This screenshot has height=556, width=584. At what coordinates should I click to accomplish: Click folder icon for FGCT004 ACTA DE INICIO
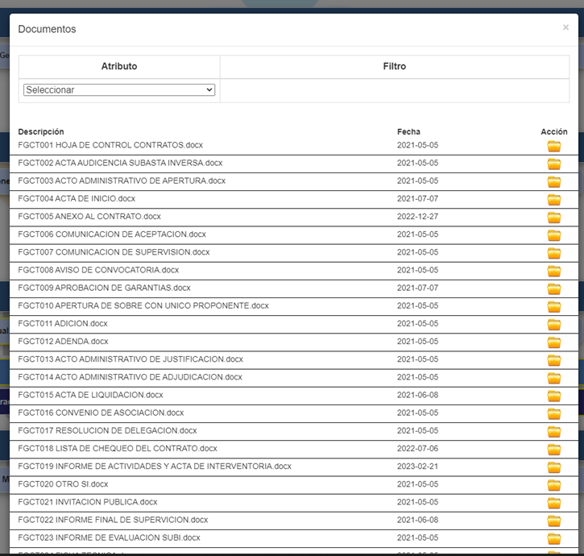(x=553, y=199)
